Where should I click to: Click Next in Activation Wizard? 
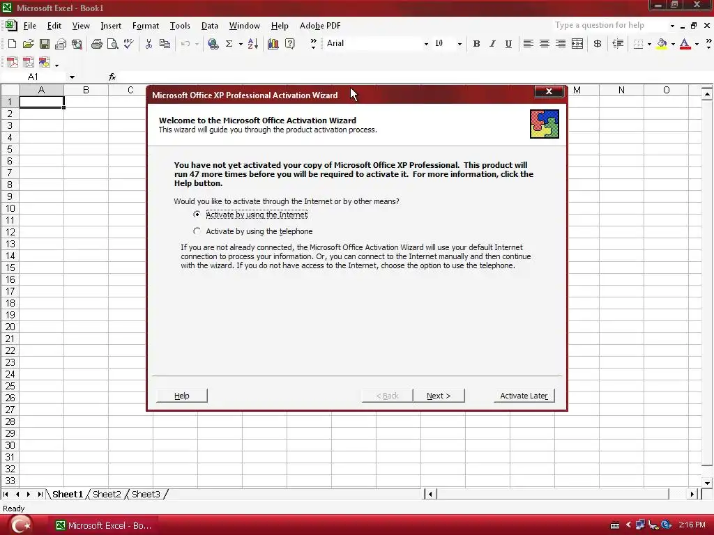(x=439, y=396)
